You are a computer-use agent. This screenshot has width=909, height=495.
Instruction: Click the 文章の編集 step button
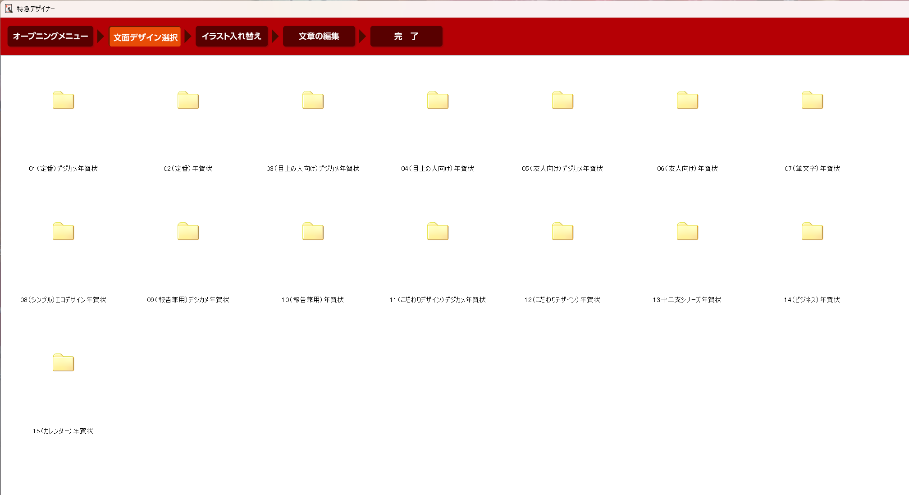coord(319,36)
